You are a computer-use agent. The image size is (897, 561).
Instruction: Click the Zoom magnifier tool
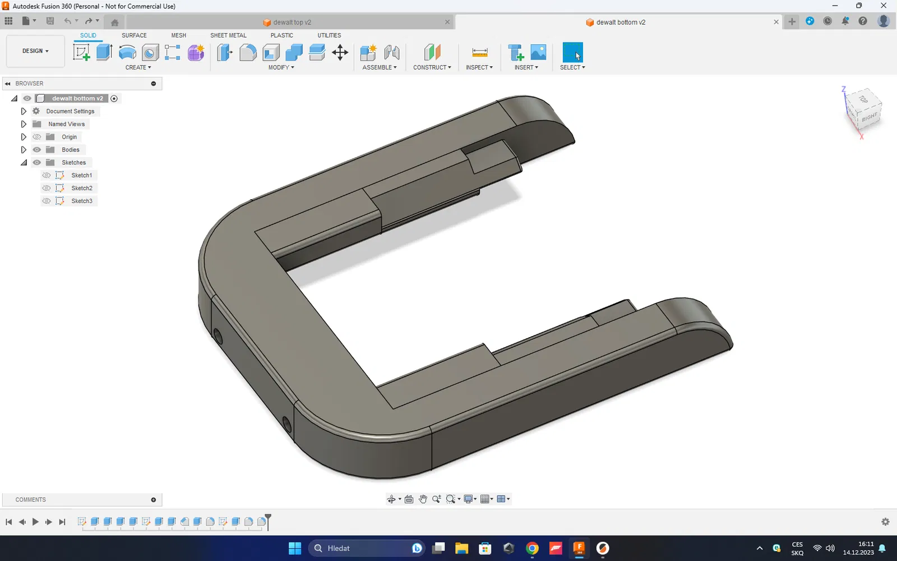pyautogui.click(x=436, y=499)
